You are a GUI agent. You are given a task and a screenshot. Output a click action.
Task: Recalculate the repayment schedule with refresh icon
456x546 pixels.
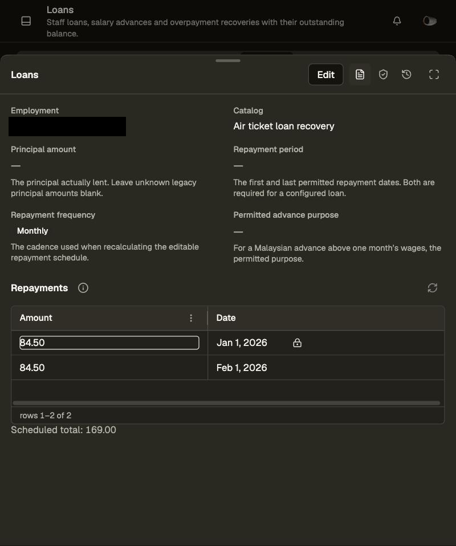432,288
